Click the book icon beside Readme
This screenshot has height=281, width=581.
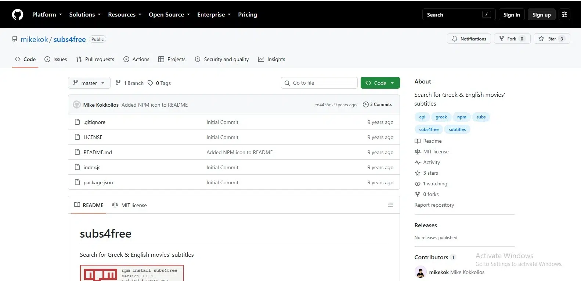pyautogui.click(x=418, y=141)
